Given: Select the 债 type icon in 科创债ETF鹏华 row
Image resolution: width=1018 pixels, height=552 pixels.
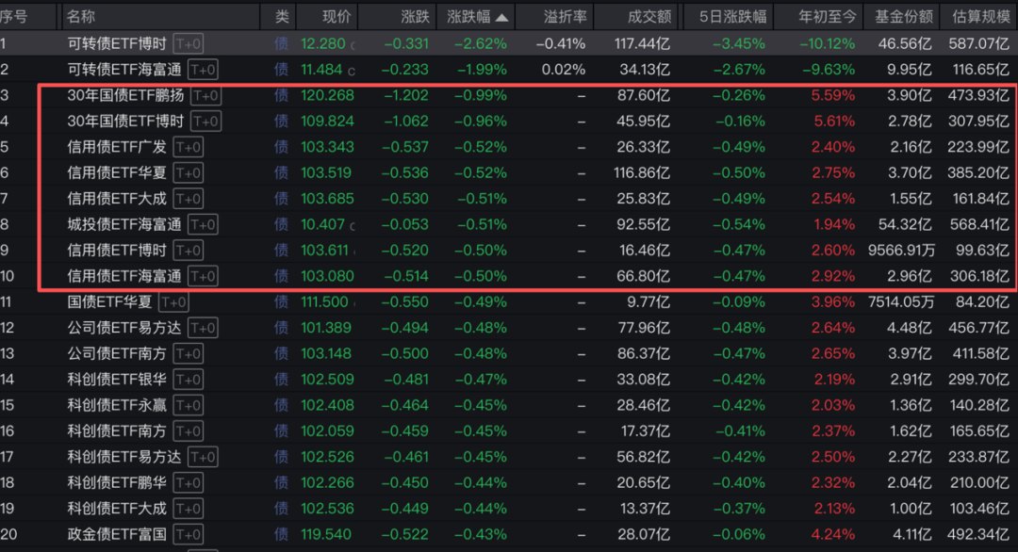Looking at the screenshot, I should (x=281, y=482).
